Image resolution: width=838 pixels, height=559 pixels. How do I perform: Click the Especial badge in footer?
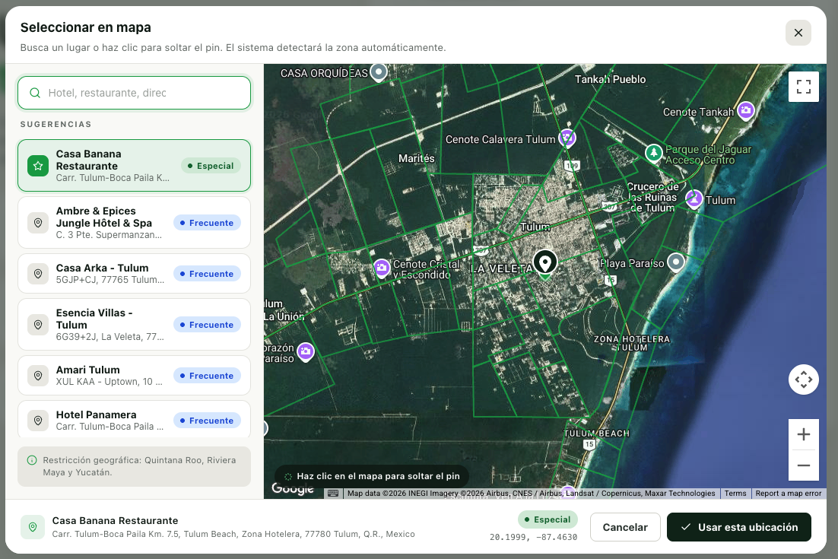click(x=548, y=519)
